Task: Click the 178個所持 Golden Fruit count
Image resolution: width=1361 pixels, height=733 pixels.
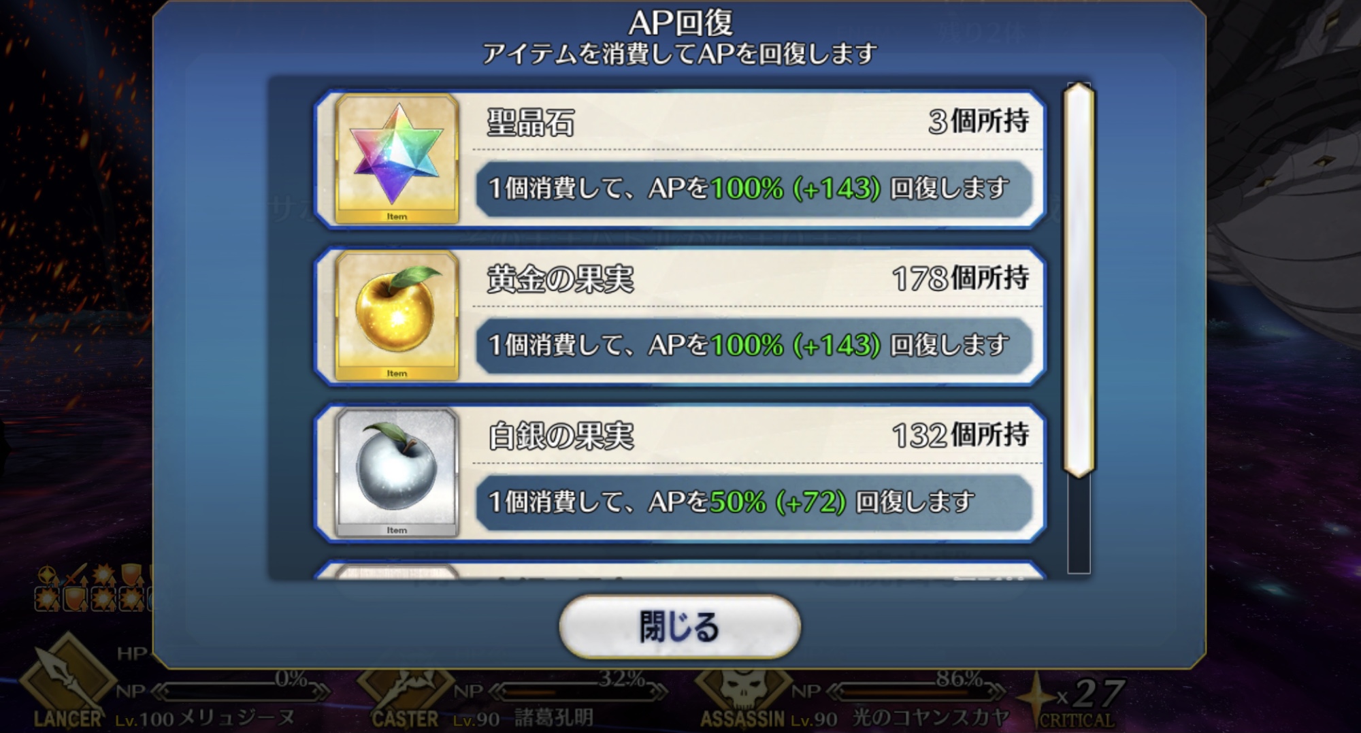Action: (x=960, y=278)
